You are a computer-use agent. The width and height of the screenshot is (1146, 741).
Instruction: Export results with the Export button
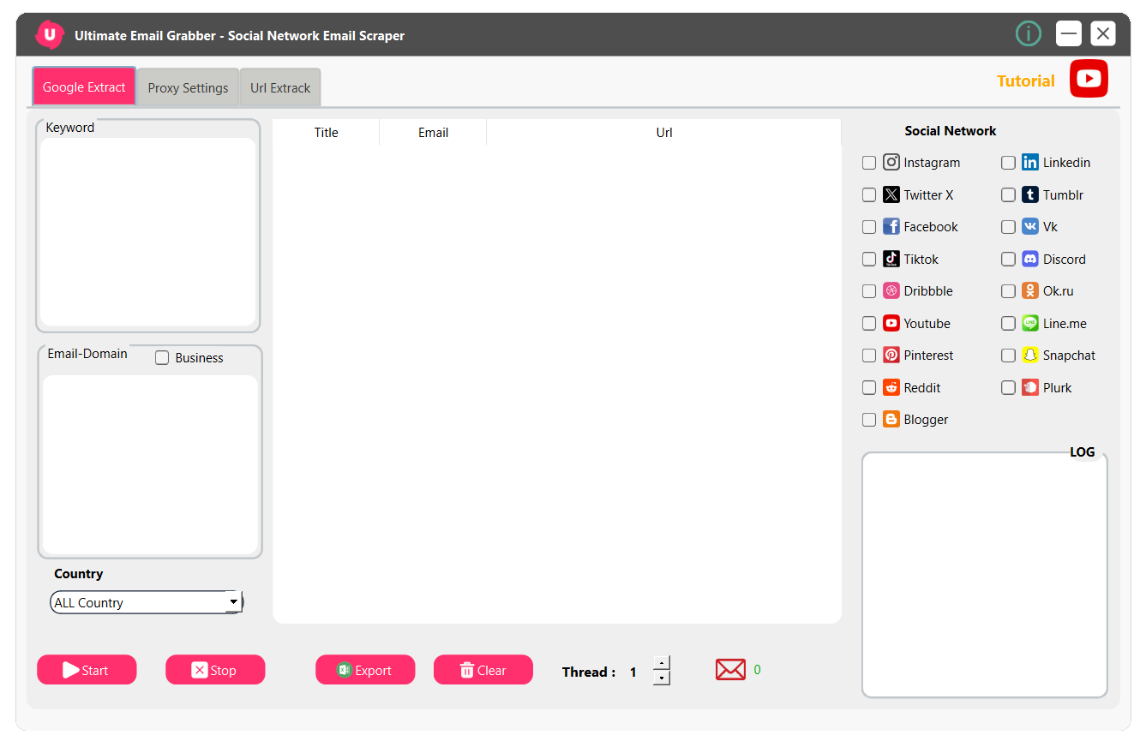(x=365, y=670)
